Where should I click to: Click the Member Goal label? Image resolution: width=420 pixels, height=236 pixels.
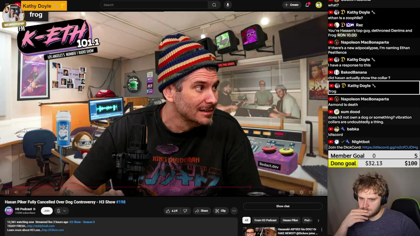347,156
